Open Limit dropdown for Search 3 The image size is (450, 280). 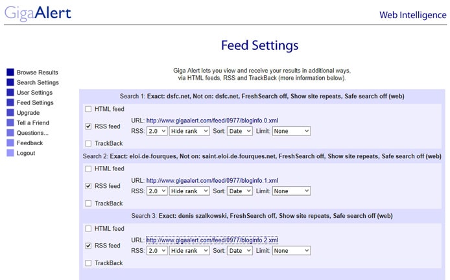pos(291,251)
